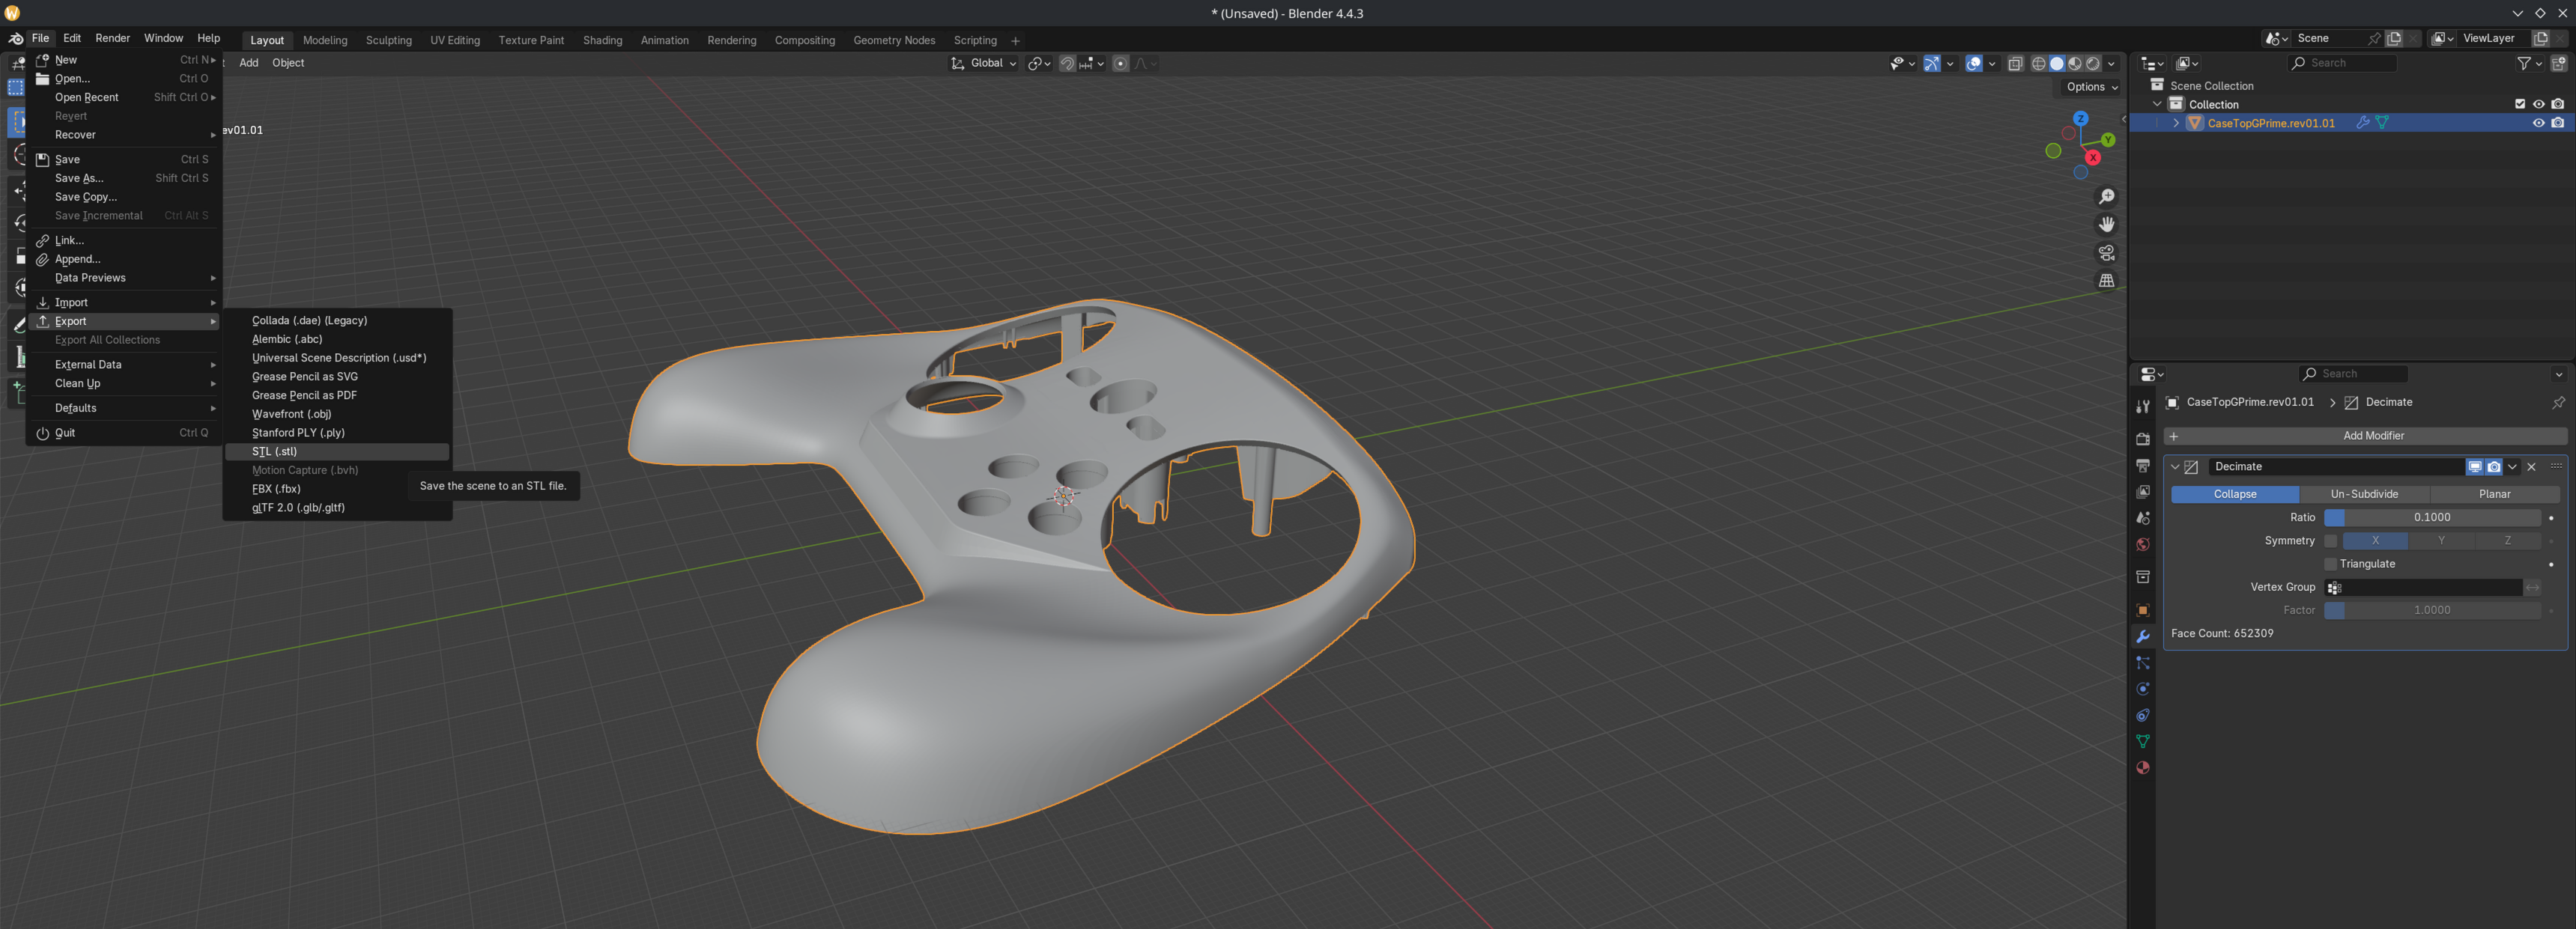The image size is (2576, 929).
Task: Switch to wireframe viewport shading
Action: point(2038,63)
